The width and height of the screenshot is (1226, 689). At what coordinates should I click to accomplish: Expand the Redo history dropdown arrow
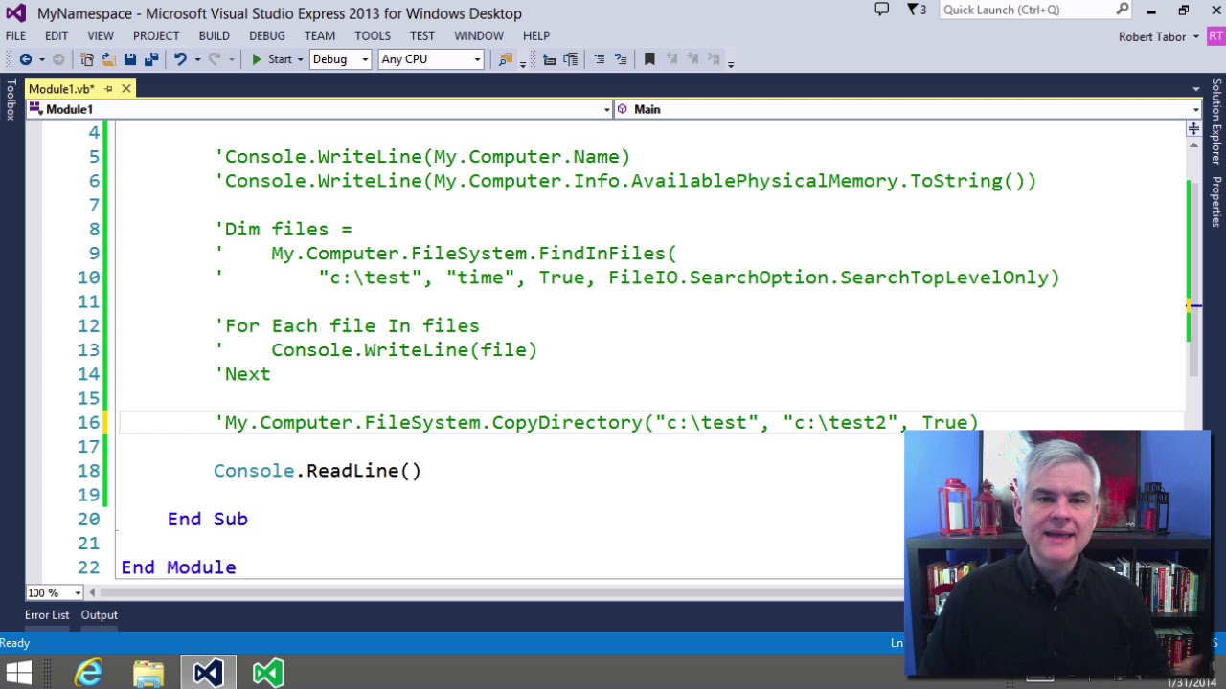(231, 59)
